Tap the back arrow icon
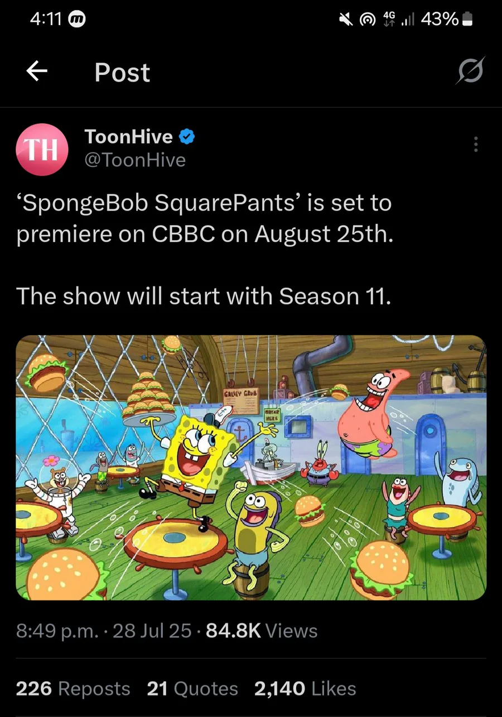502x717 pixels. pos(37,71)
